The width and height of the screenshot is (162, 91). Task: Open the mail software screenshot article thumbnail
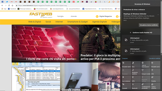[36, 77]
